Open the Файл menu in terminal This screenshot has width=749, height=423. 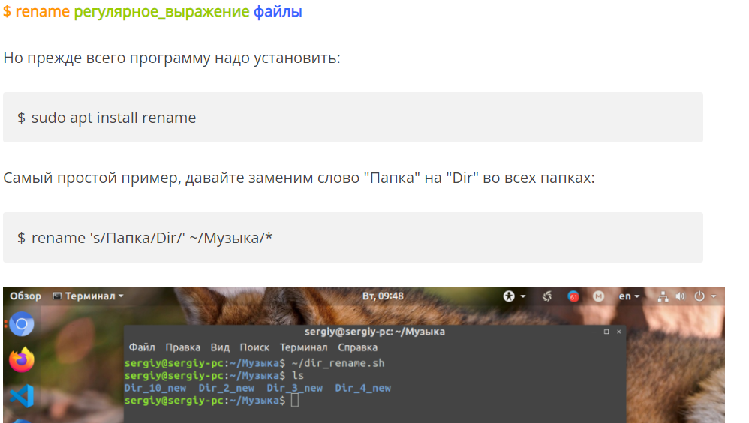(142, 347)
